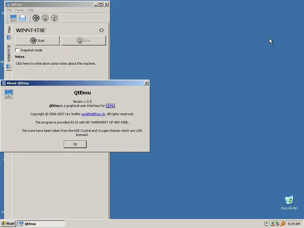Click the QtEmu logo in About dialog

point(9,94)
